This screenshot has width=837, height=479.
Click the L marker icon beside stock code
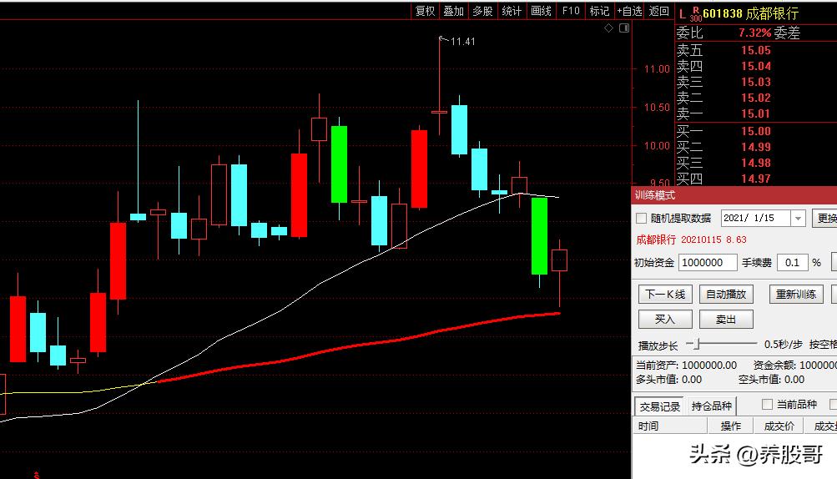click(682, 13)
